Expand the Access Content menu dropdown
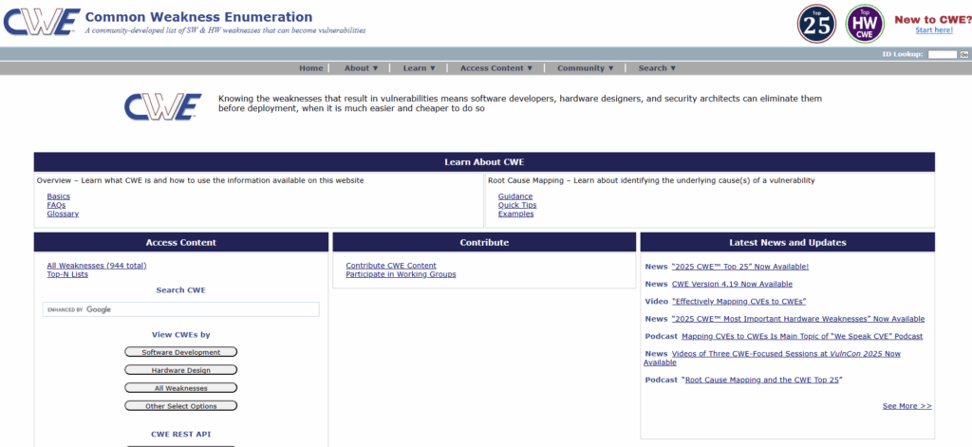Screen dimensions: 972x447 pos(496,68)
